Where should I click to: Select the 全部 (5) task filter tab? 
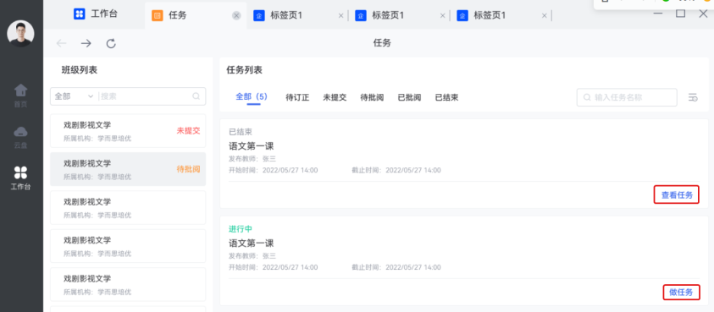(252, 96)
